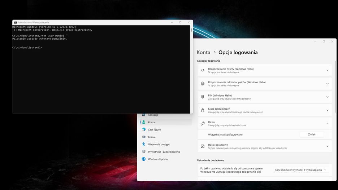Collapse the Hasło section chevron
Image resolution: width=338 pixels, height=190 pixels.
tap(327, 124)
